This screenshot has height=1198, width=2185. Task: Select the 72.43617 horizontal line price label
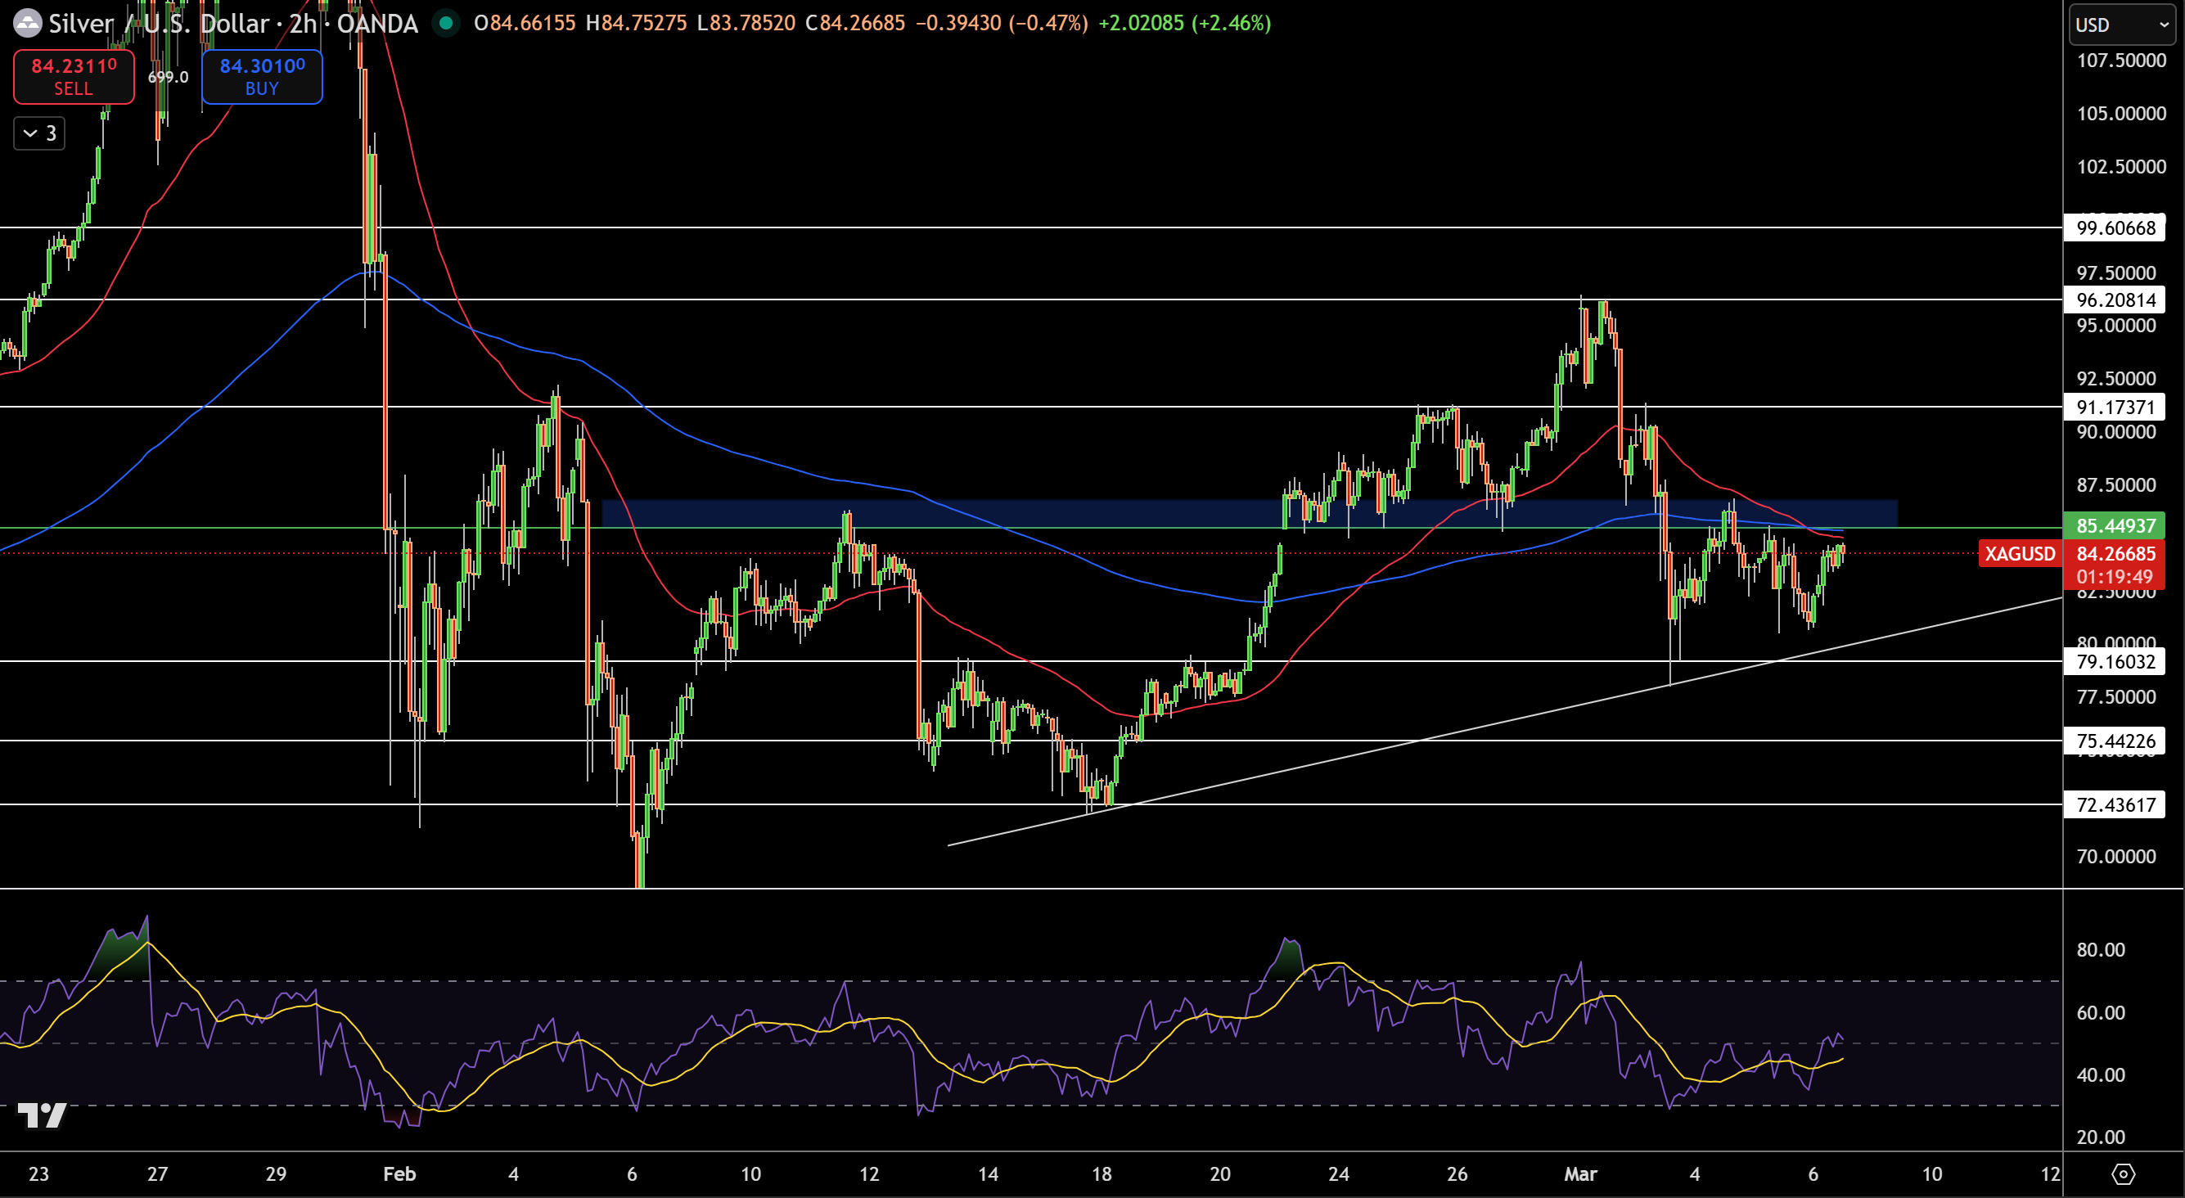(x=2115, y=804)
